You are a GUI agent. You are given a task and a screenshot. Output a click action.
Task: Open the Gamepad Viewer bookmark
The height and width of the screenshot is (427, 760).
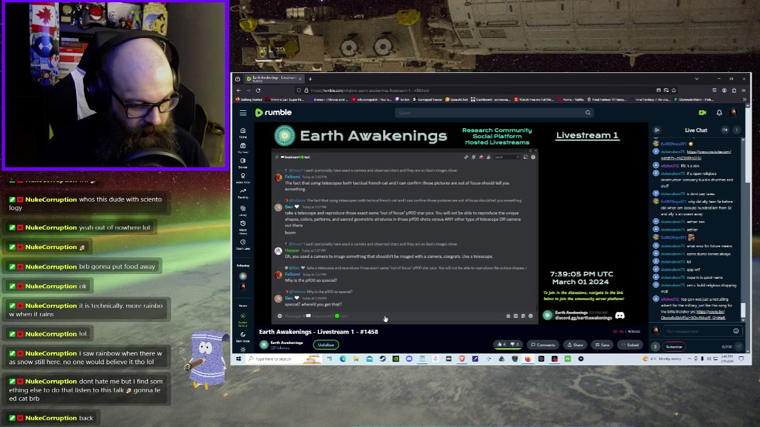click(x=429, y=100)
